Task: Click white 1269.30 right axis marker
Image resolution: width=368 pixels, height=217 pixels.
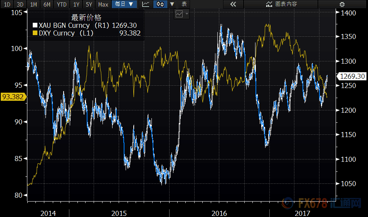Action: pos(351,76)
